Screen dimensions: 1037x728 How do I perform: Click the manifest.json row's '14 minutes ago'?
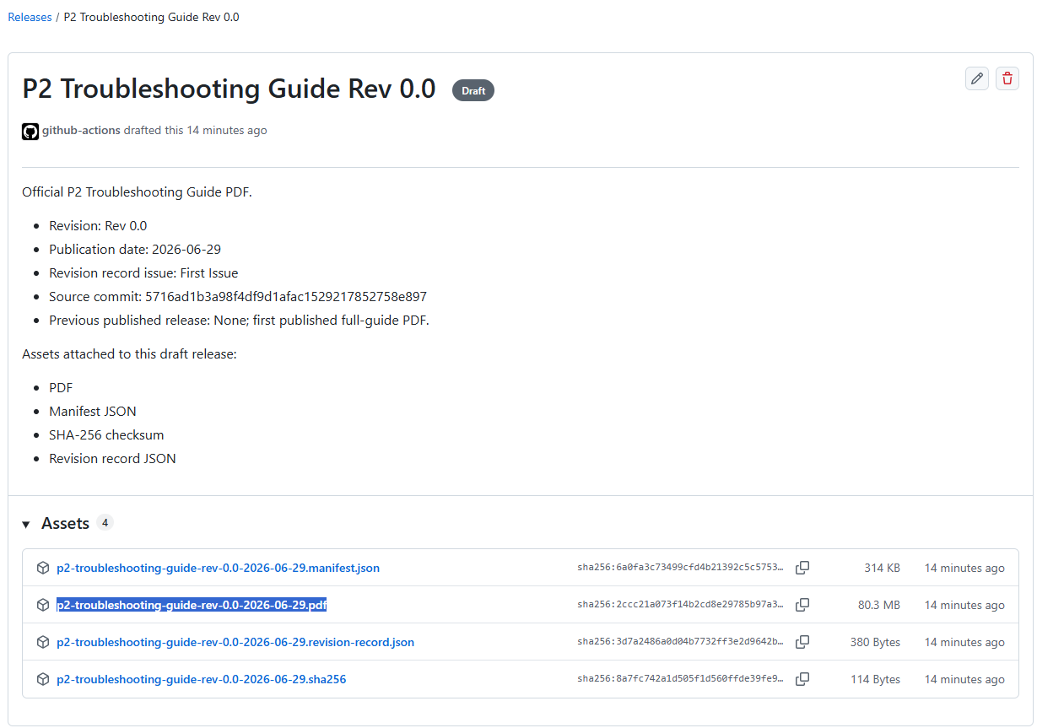[964, 568]
